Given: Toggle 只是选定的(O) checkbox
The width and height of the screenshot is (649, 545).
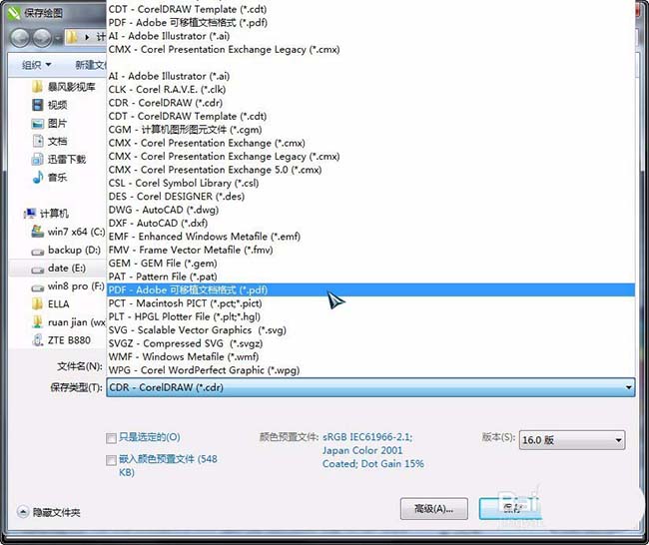Looking at the screenshot, I should pos(111,438).
